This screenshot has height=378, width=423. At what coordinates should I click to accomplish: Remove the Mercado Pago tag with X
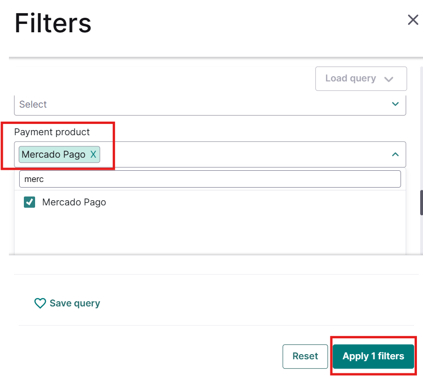click(93, 154)
